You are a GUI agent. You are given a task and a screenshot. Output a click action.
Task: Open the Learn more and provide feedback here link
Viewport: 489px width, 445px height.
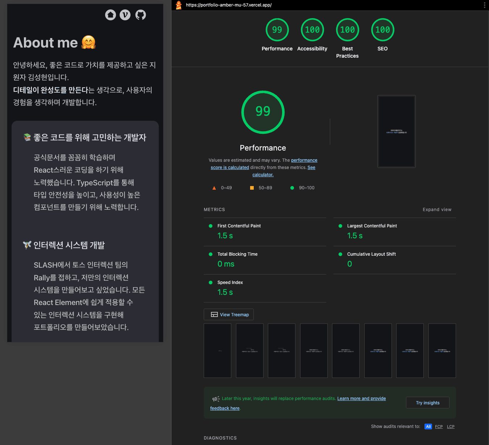(x=361, y=398)
